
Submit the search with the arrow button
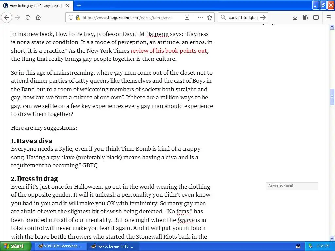pos(263,17)
